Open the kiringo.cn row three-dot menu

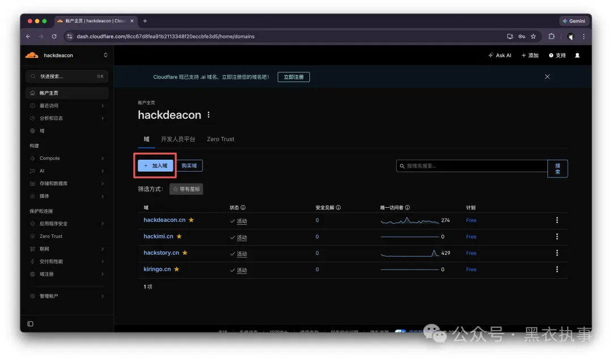557,270
